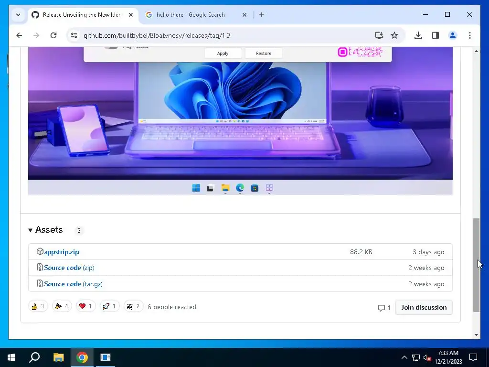Toggle the thumbs up reaction
This screenshot has width=489, height=367.
pos(38,306)
